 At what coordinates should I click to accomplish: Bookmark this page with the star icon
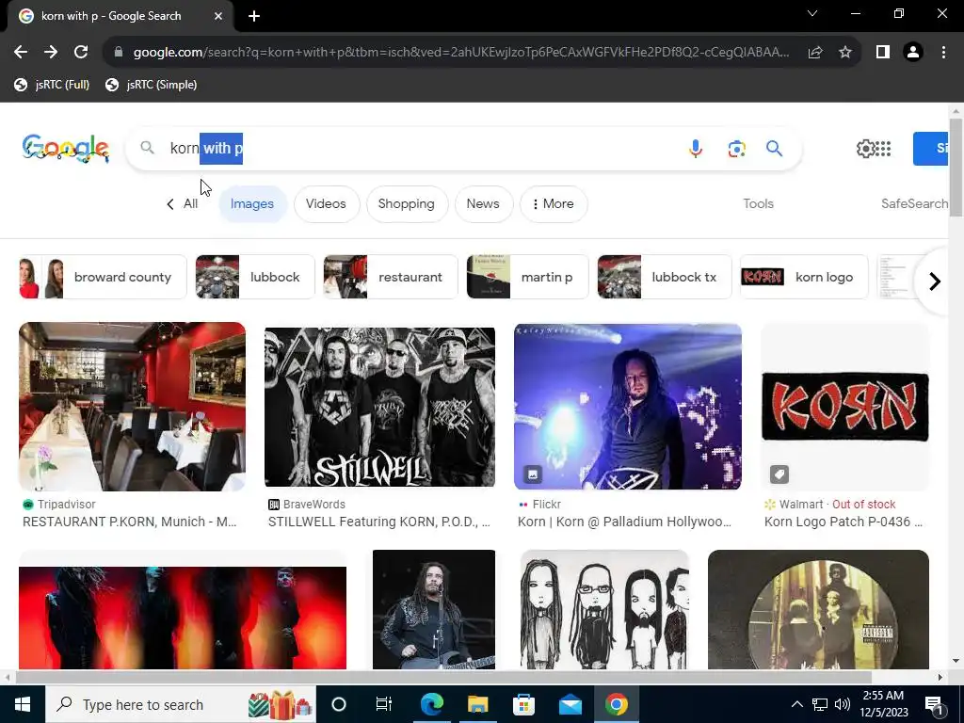click(x=845, y=53)
